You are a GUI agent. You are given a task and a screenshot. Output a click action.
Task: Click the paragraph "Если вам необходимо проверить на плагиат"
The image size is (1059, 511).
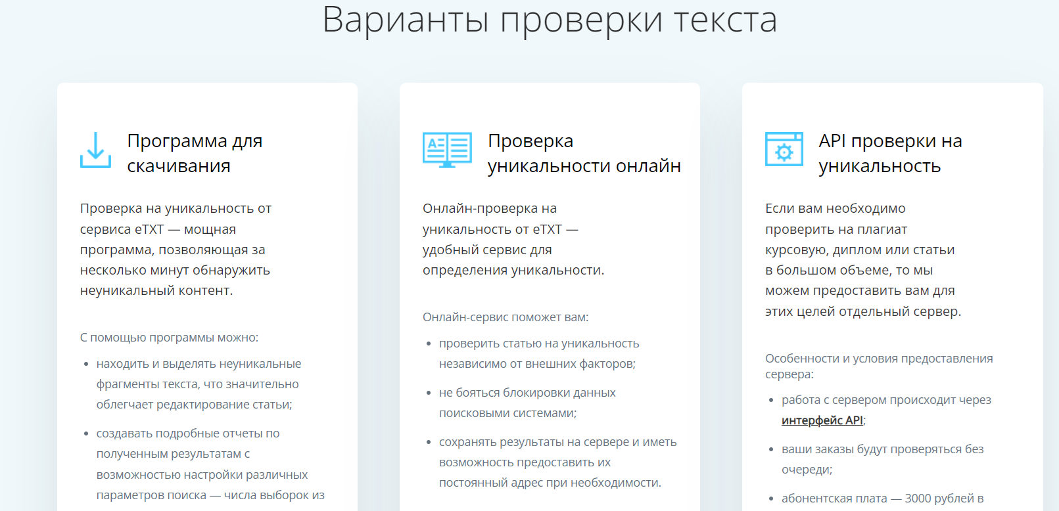(863, 259)
